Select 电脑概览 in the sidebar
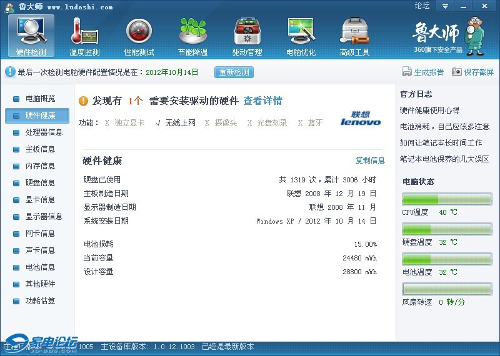The height and width of the screenshot is (356, 500). point(40,99)
